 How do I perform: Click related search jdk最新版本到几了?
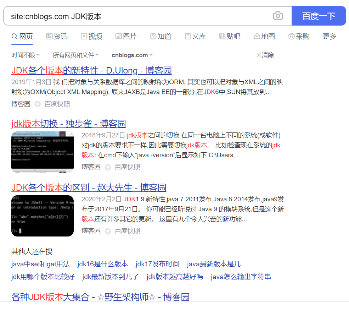(111, 277)
